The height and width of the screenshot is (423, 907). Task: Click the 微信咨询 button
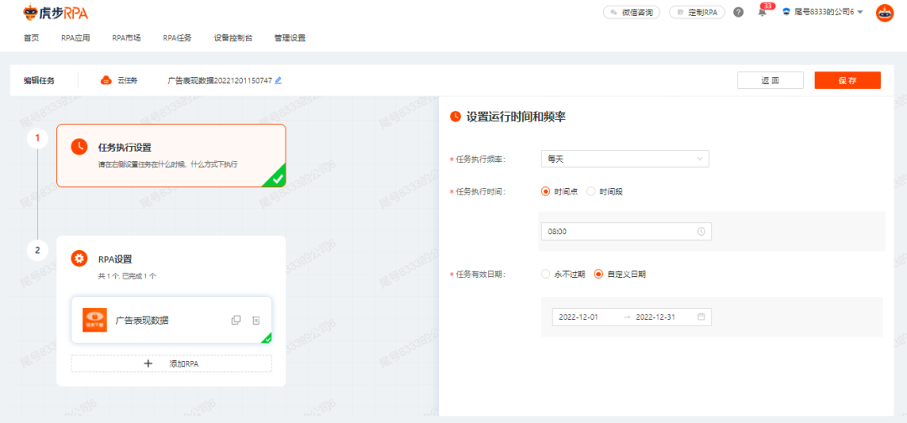[632, 12]
